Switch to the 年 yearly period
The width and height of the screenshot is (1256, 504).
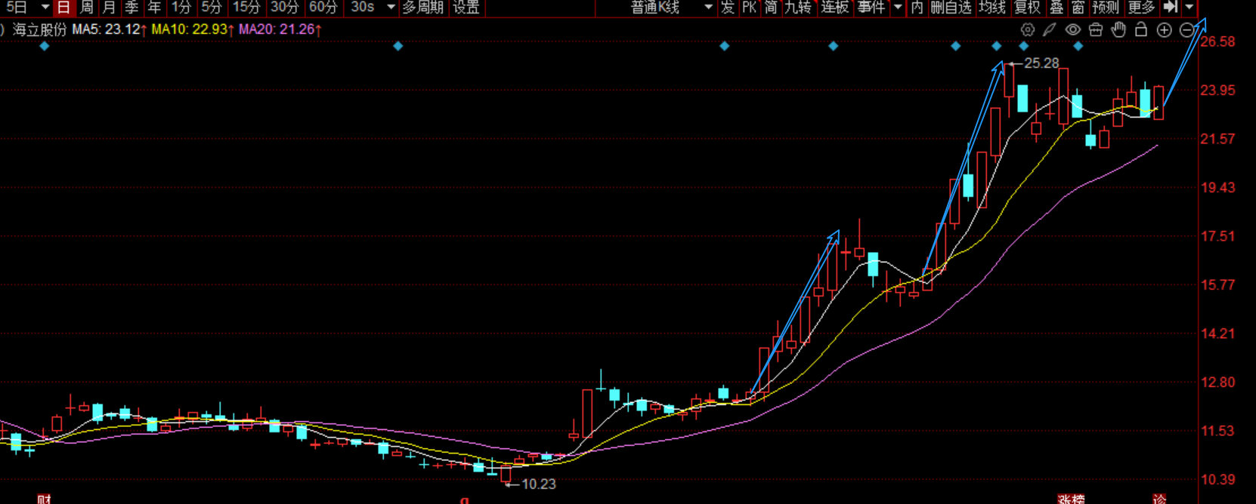[154, 7]
